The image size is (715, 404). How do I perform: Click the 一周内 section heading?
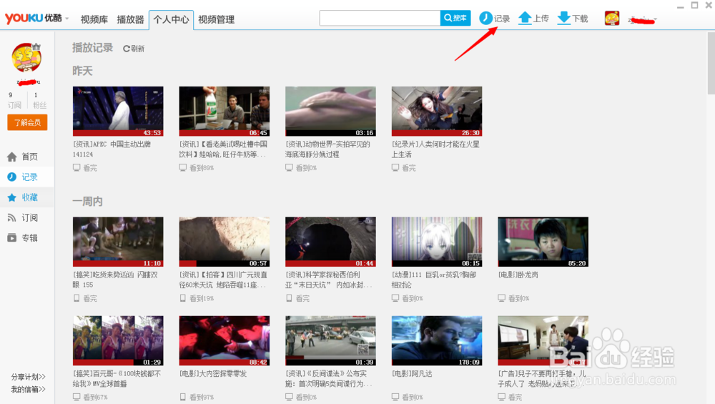click(x=87, y=202)
